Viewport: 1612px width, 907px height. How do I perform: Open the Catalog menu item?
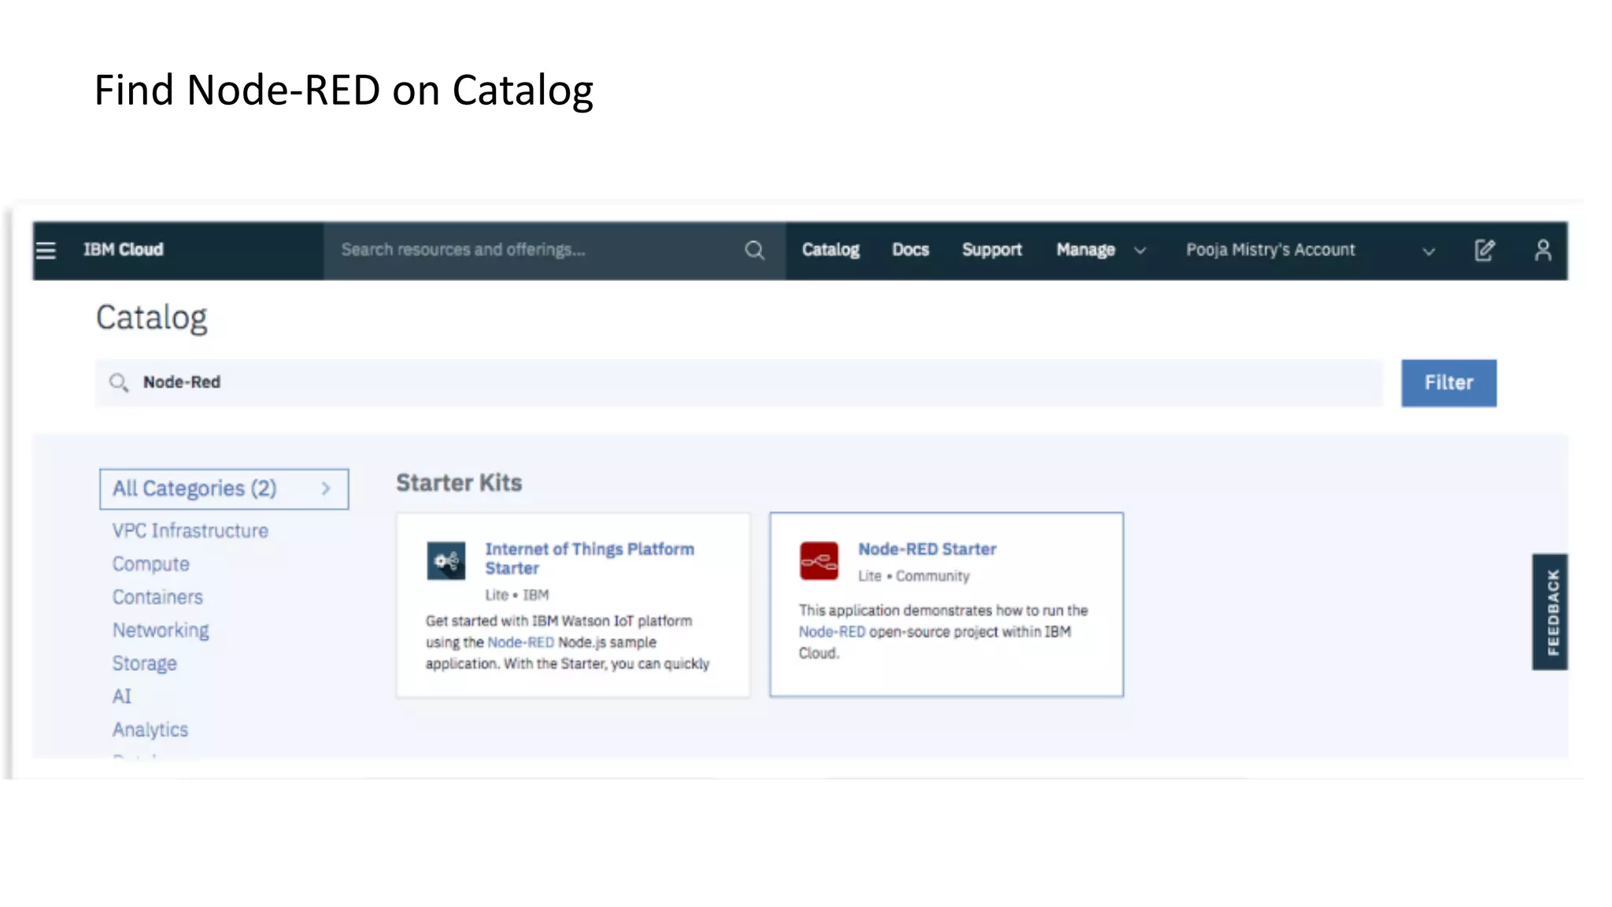tap(830, 250)
